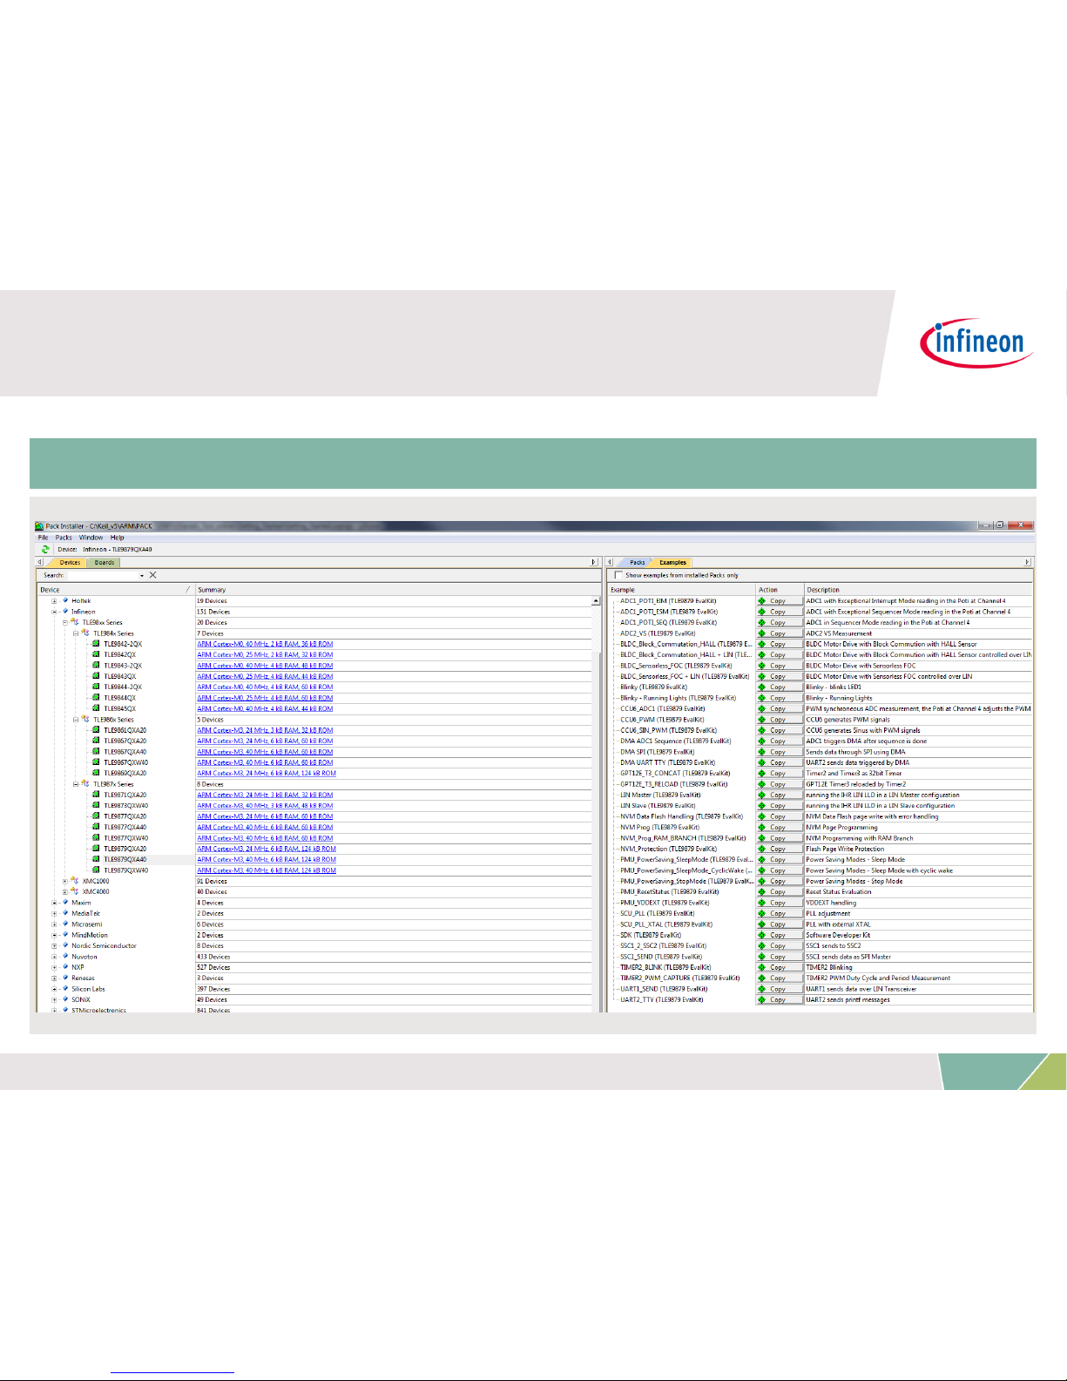This screenshot has height=1381, width=1067.
Task: Click into the device Search field
Action: click(x=103, y=575)
